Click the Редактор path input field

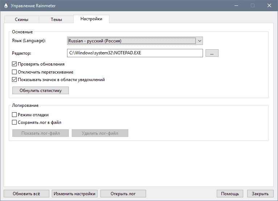point(135,53)
